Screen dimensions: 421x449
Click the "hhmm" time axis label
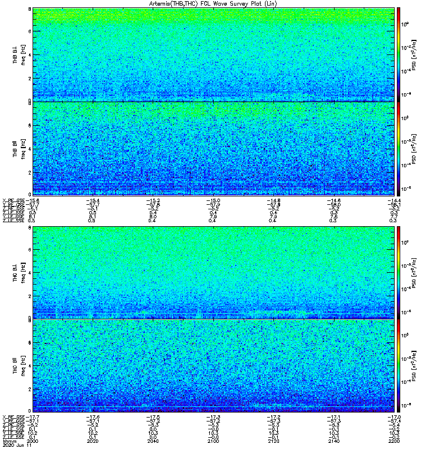10,441
